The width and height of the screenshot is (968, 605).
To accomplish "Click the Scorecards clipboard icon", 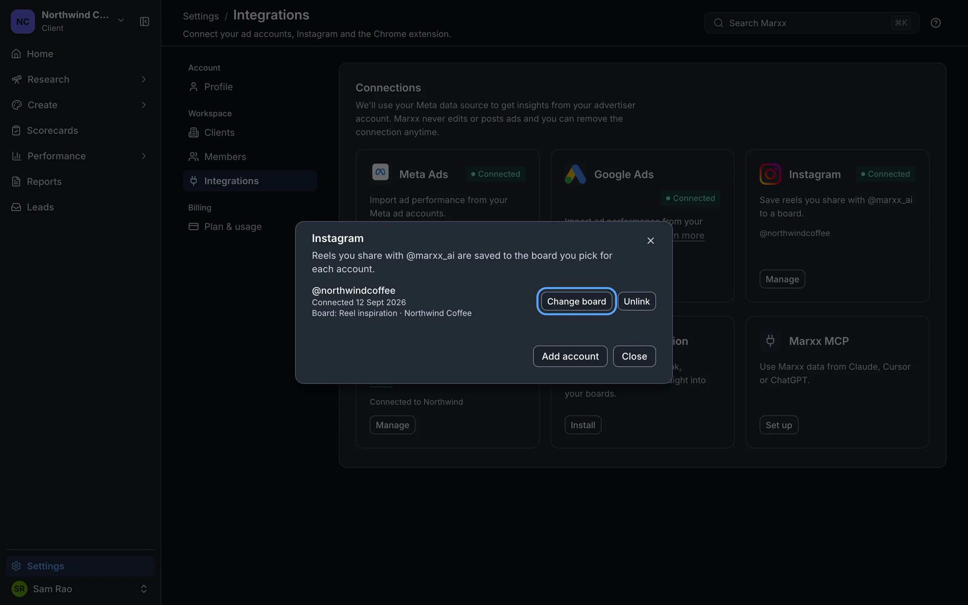I will (x=16, y=130).
